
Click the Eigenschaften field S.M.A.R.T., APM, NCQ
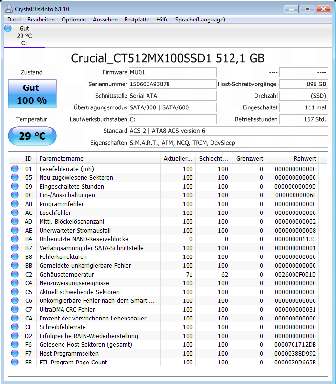[228, 143]
